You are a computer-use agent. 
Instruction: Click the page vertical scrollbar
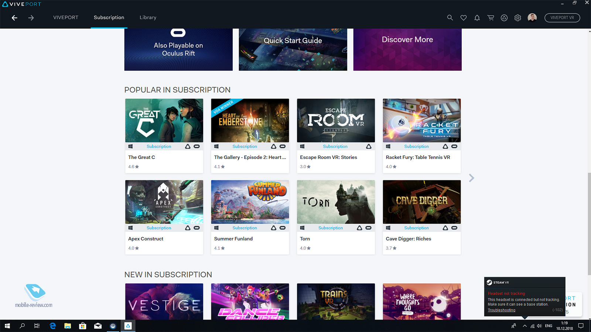click(x=589, y=223)
